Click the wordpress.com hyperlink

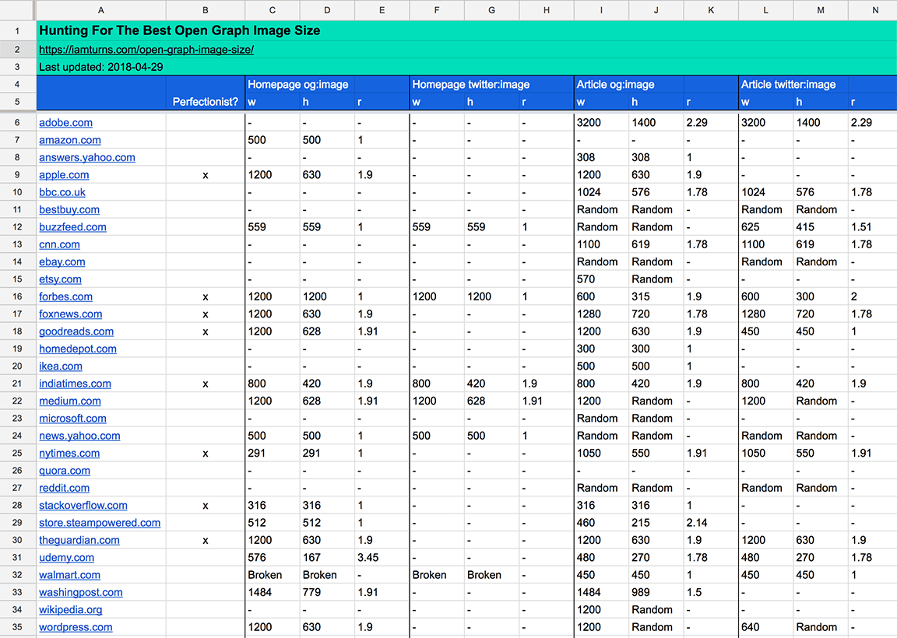76,627
